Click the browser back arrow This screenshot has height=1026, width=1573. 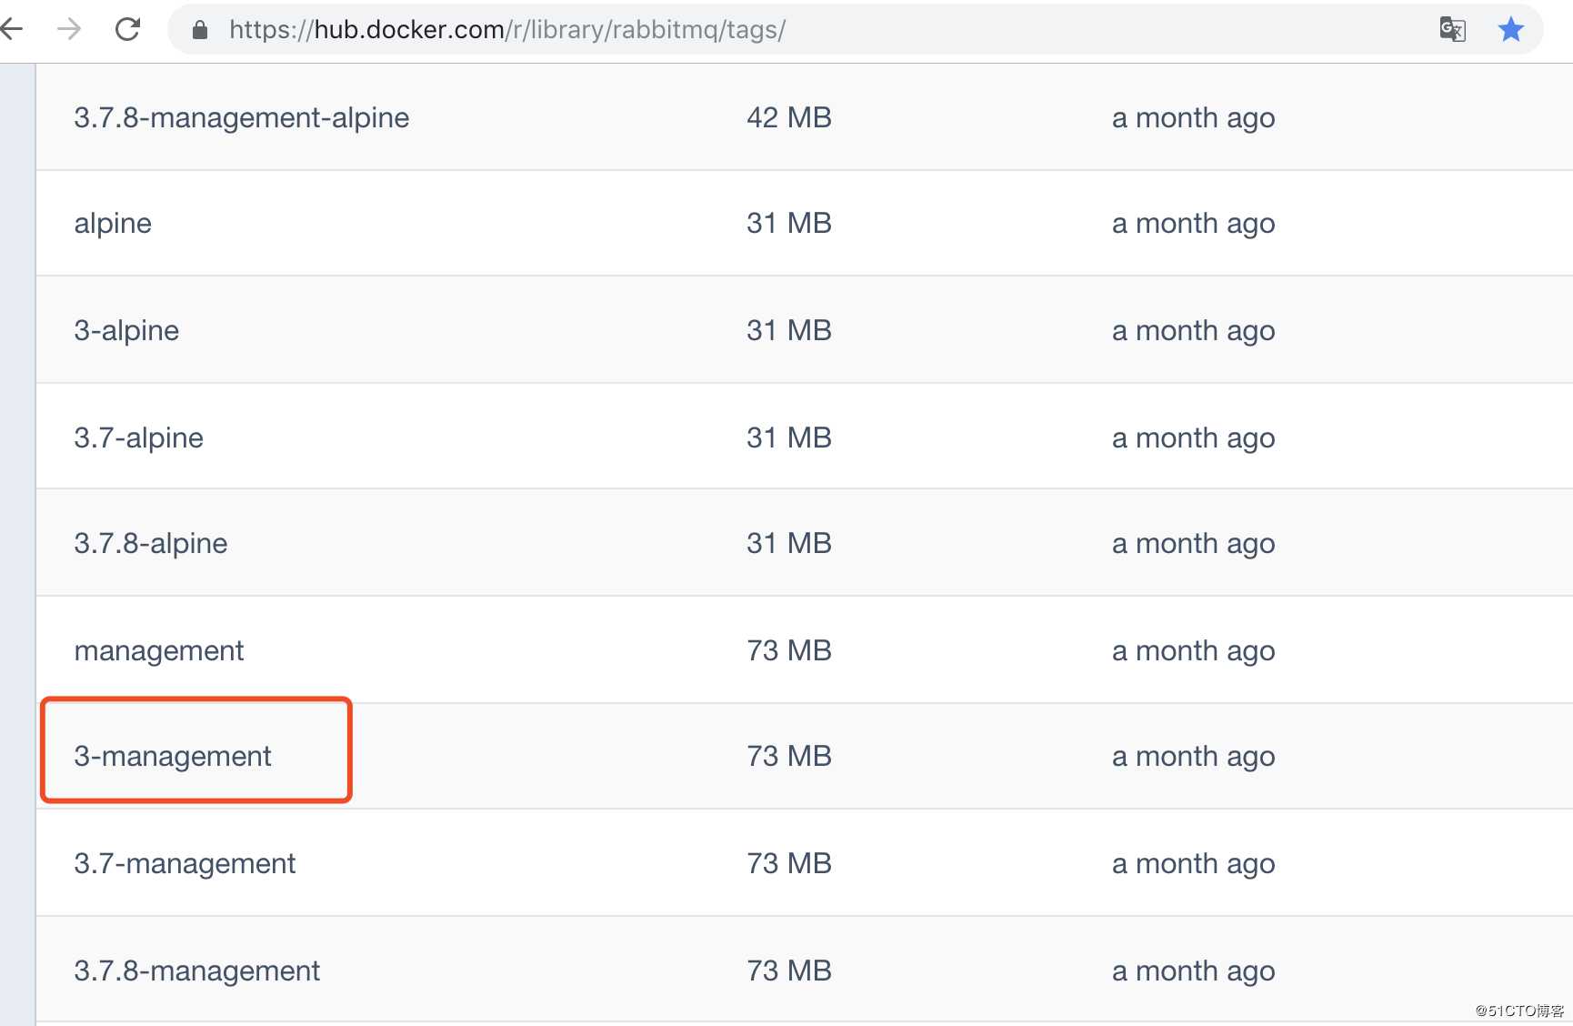11,29
